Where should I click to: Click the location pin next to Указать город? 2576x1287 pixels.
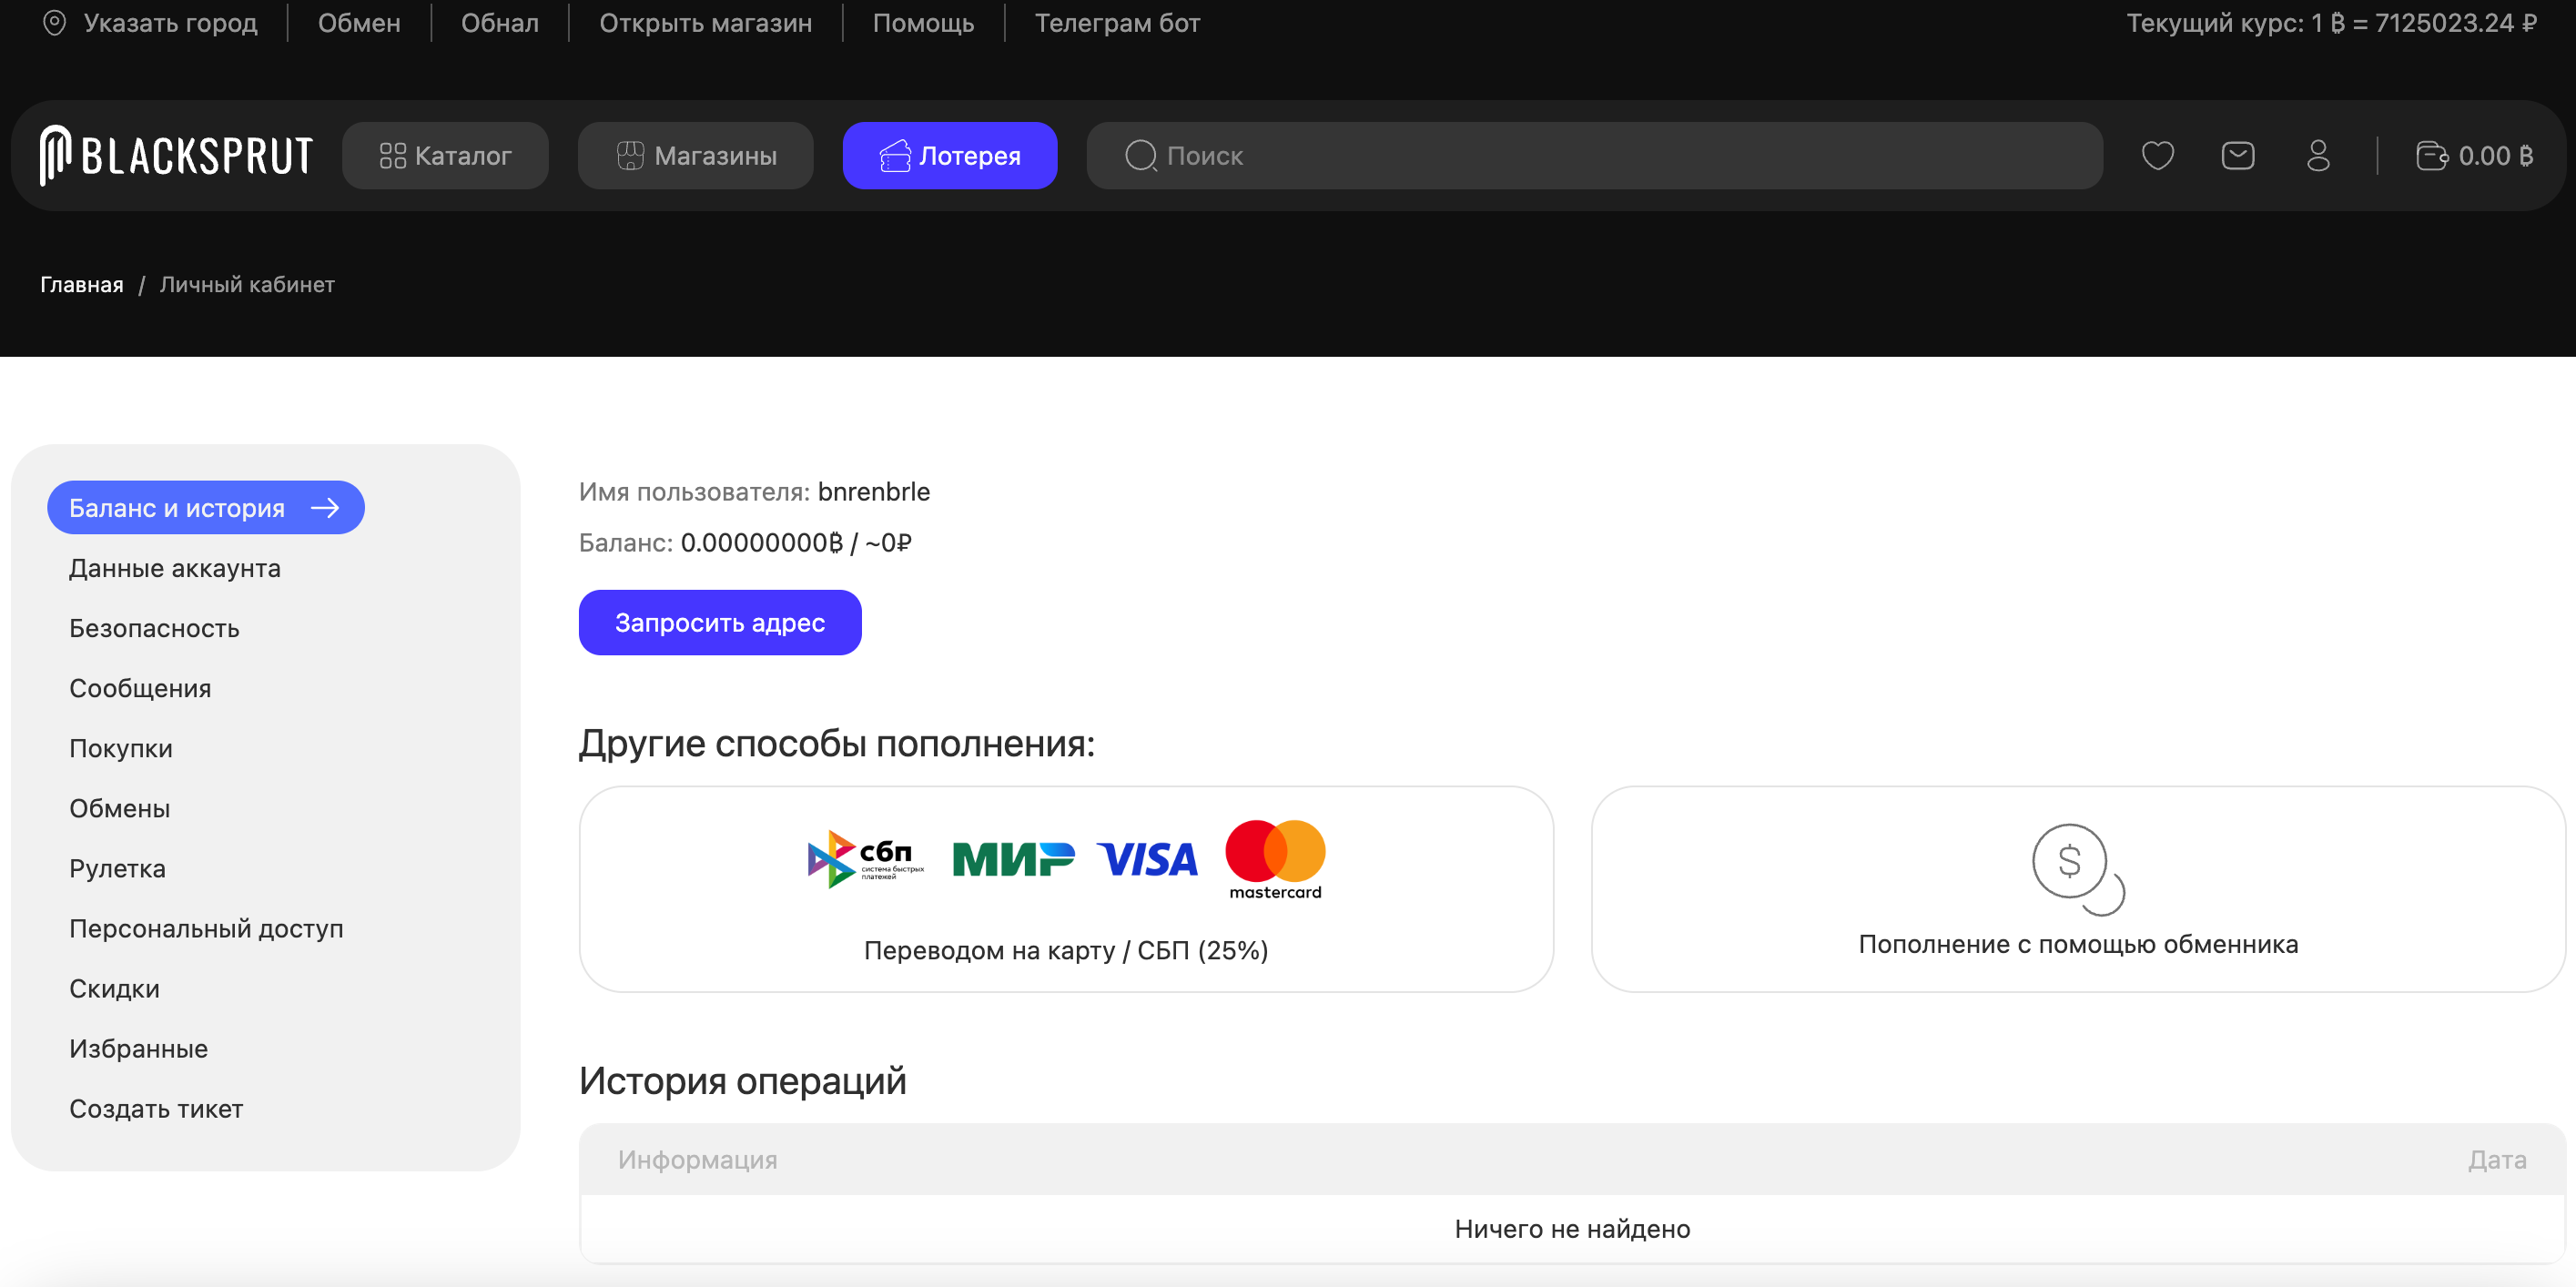[x=57, y=22]
